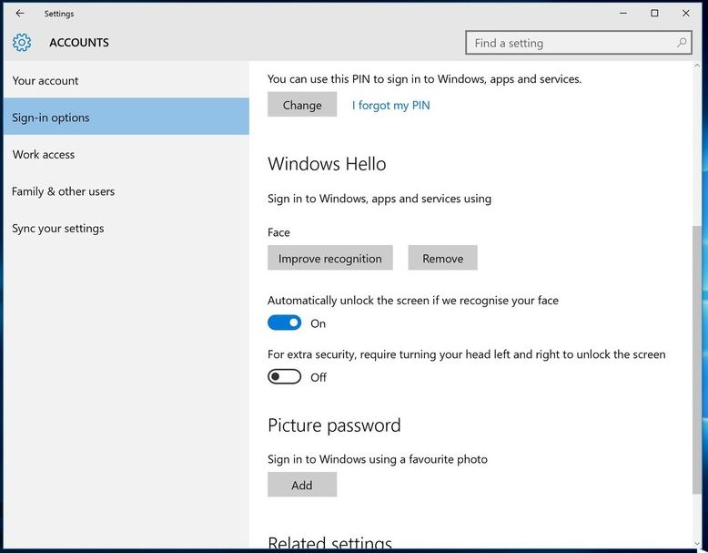Click the scrollbar down arrow

point(697,544)
